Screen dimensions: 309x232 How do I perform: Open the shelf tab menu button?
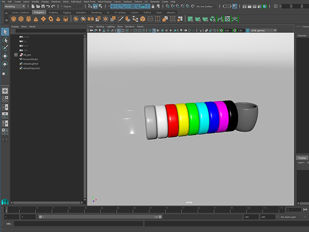6,13
